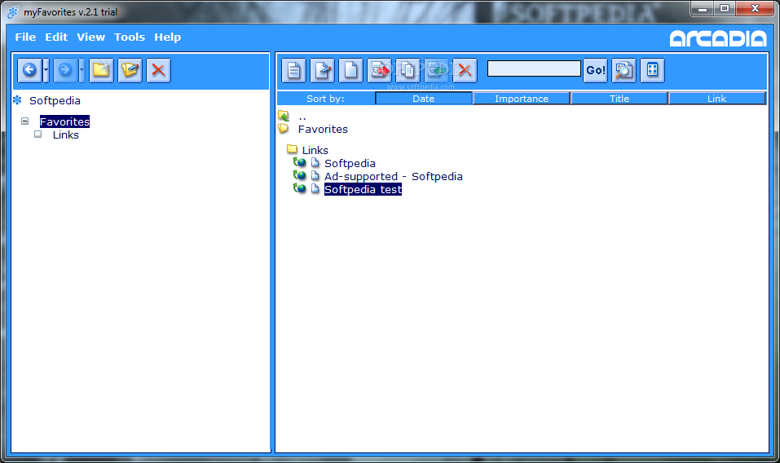
Task: Click the folder-up icon beside the two dots
Action: click(x=284, y=116)
